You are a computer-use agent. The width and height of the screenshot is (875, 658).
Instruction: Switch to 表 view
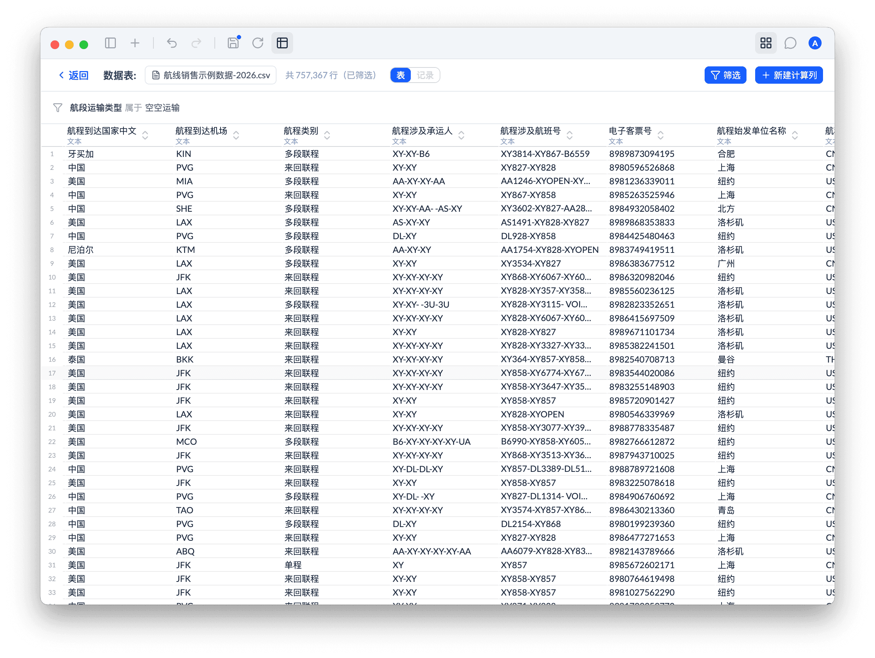[x=401, y=75]
